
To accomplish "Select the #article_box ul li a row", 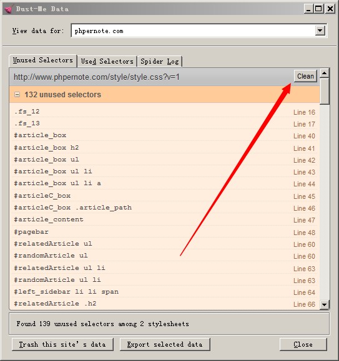I will [165, 183].
